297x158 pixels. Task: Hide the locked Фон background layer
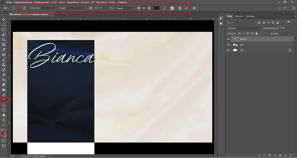point(228,50)
